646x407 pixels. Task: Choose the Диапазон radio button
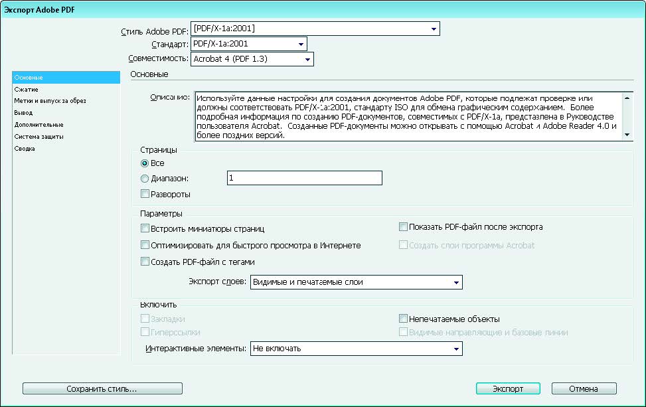pos(145,179)
